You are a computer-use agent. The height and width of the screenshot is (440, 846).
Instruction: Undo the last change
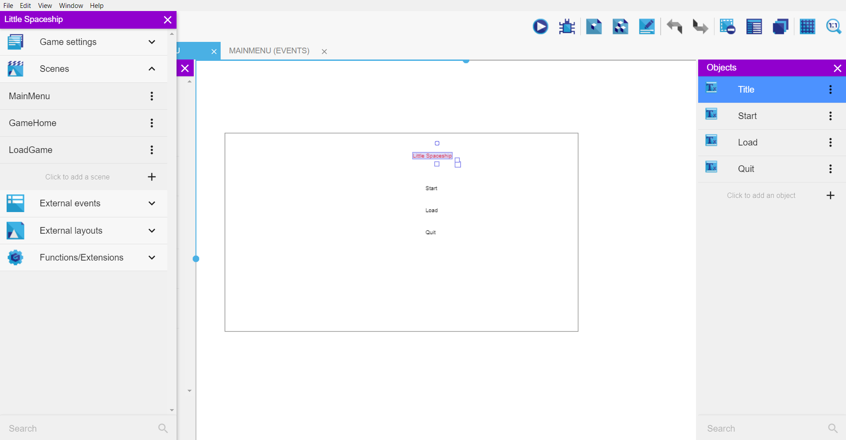[x=674, y=27]
